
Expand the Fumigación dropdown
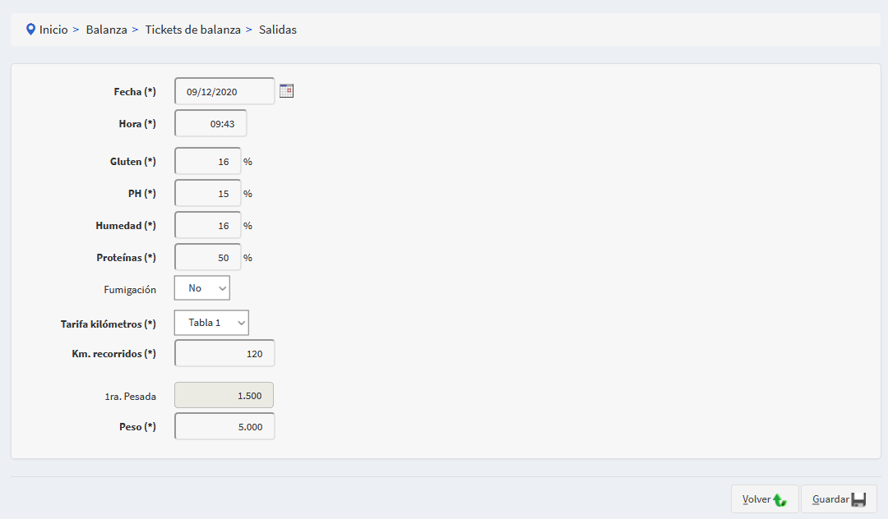click(202, 288)
